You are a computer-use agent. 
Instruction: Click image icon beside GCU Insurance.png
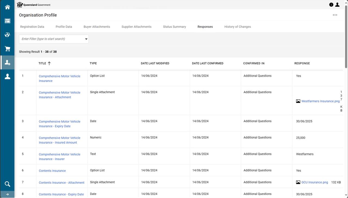(x=298, y=182)
